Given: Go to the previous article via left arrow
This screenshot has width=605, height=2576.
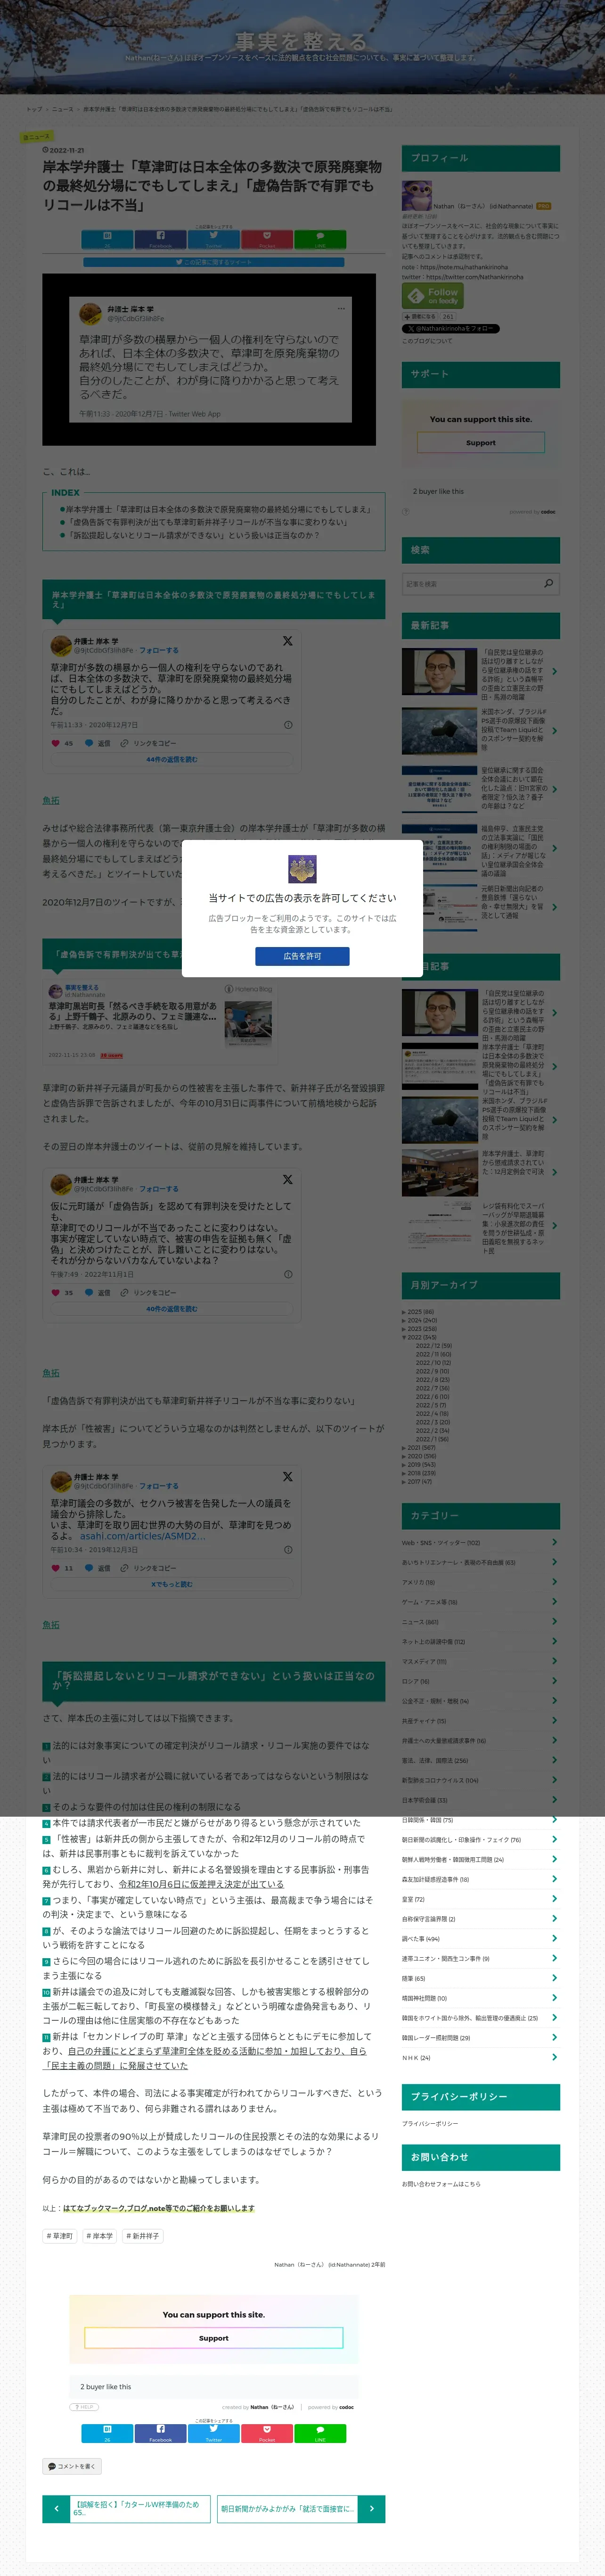Looking at the screenshot, I should coord(56,2509).
